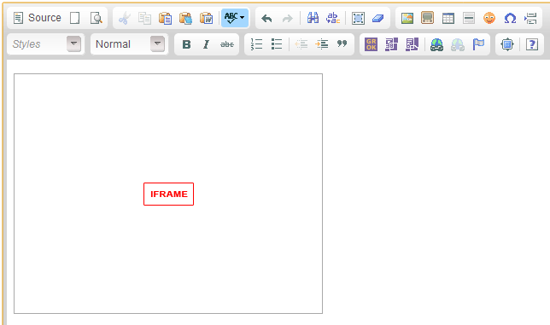Click the Copy icon
The image size is (550, 325).
(144, 18)
